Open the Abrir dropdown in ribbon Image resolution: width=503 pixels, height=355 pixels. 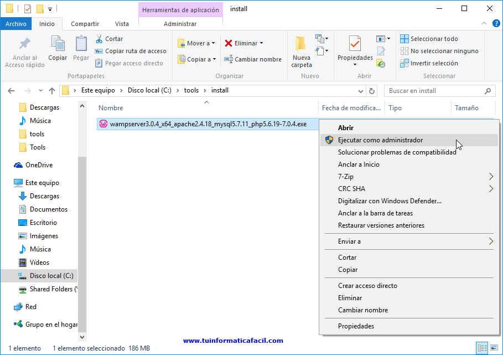(x=383, y=39)
